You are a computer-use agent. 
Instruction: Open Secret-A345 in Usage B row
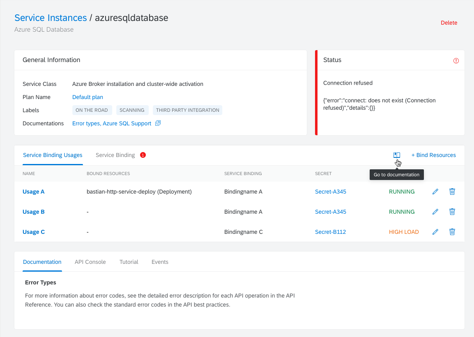click(x=330, y=212)
